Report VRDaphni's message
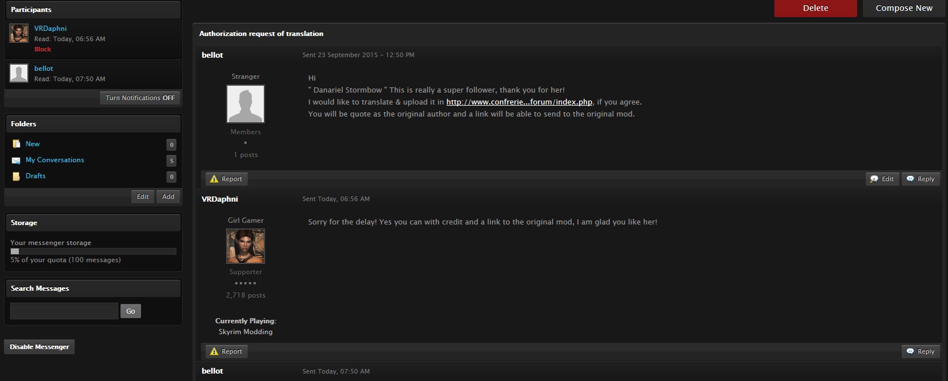948x381 pixels. pyautogui.click(x=226, y=351)
